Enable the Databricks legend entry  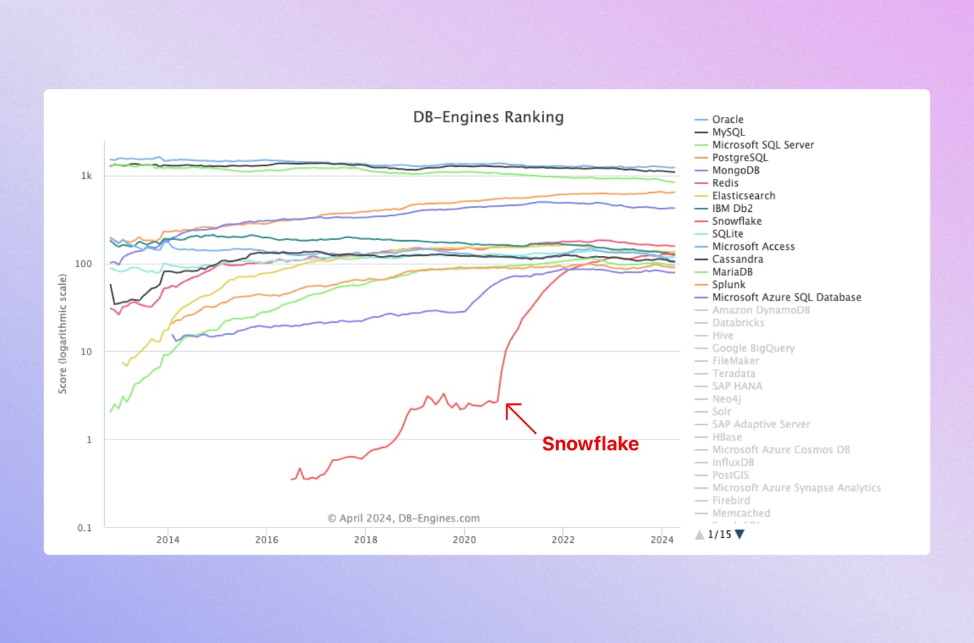click(x=729, y=323)
